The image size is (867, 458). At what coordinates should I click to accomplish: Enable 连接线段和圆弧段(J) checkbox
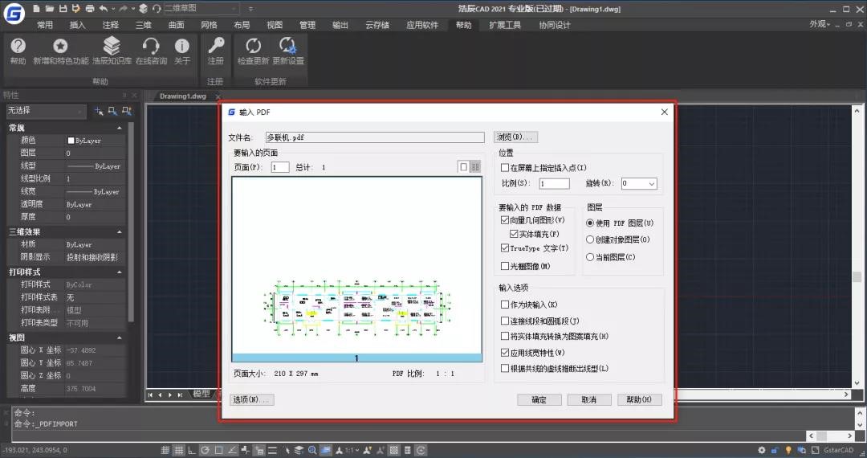(505, 321)
